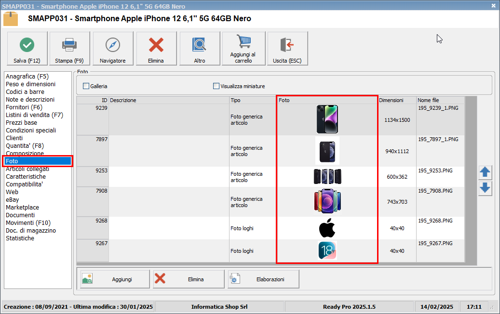Move photo down with the blue down arrow

point(485,188)
